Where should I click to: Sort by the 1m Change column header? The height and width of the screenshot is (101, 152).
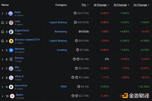[140, 5]
